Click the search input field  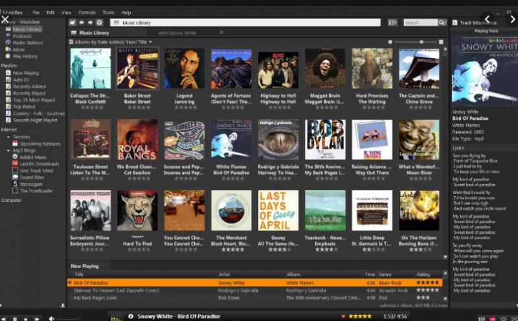coord(420,23)
